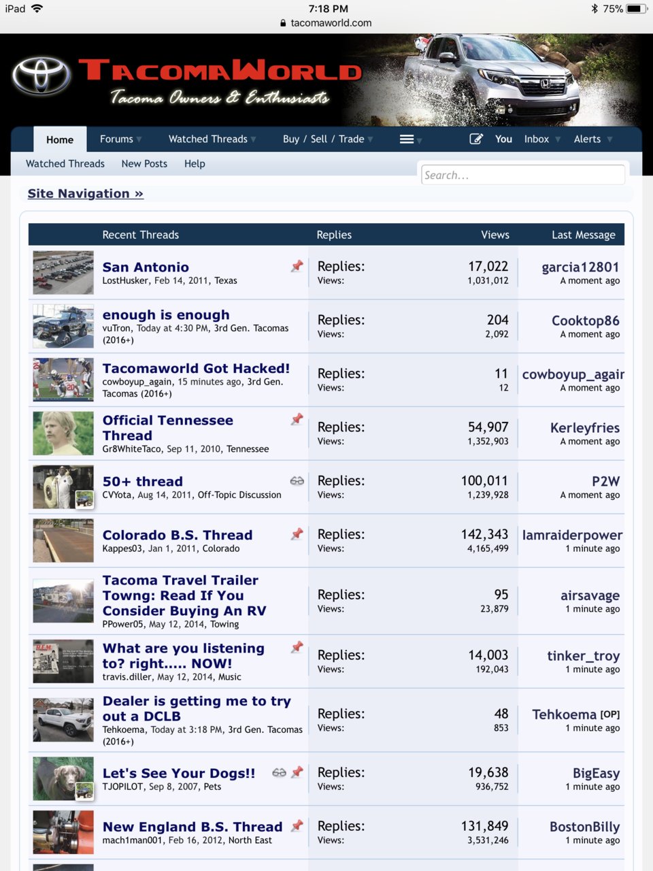The width and height of the screenshot is (653, 871).
Task: Open the Inbox menu item
Action: tap(537, 139)
